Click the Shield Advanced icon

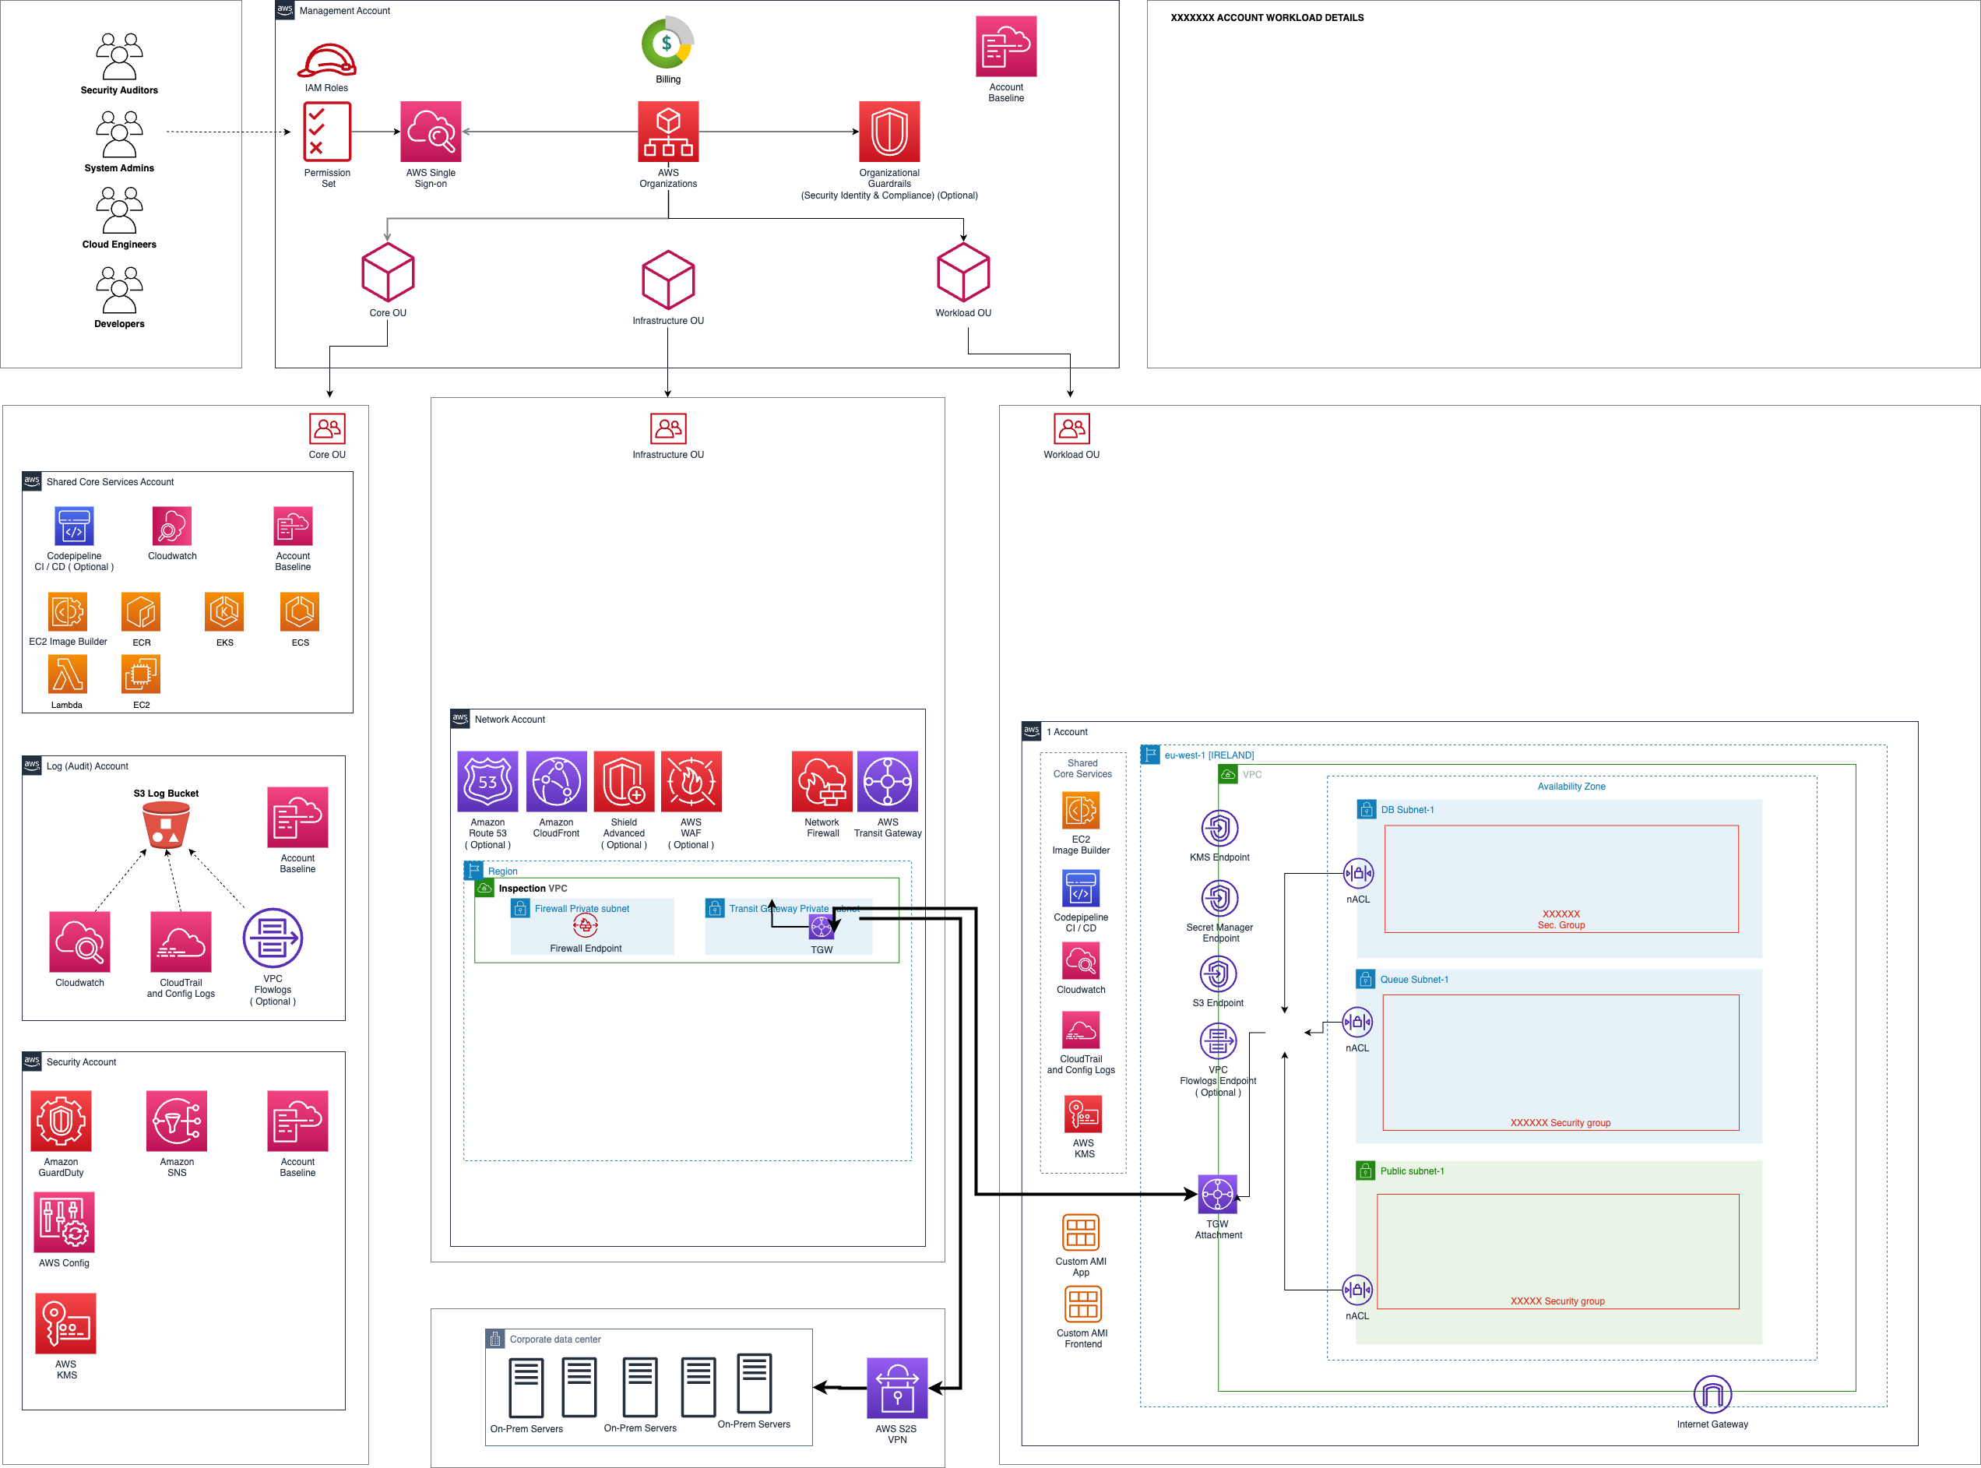coord(624,781)
